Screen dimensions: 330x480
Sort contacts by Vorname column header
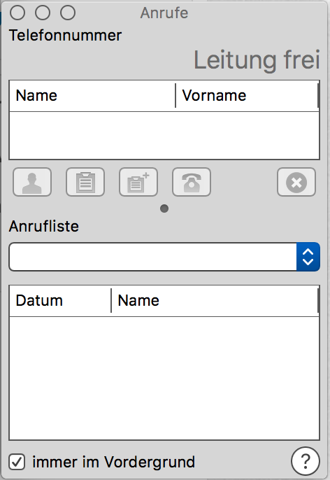pos(247,95)
